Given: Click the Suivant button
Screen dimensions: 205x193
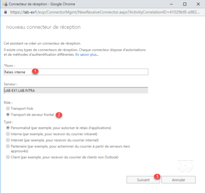Looking at the screenshot, I should (x=143, y=179).
